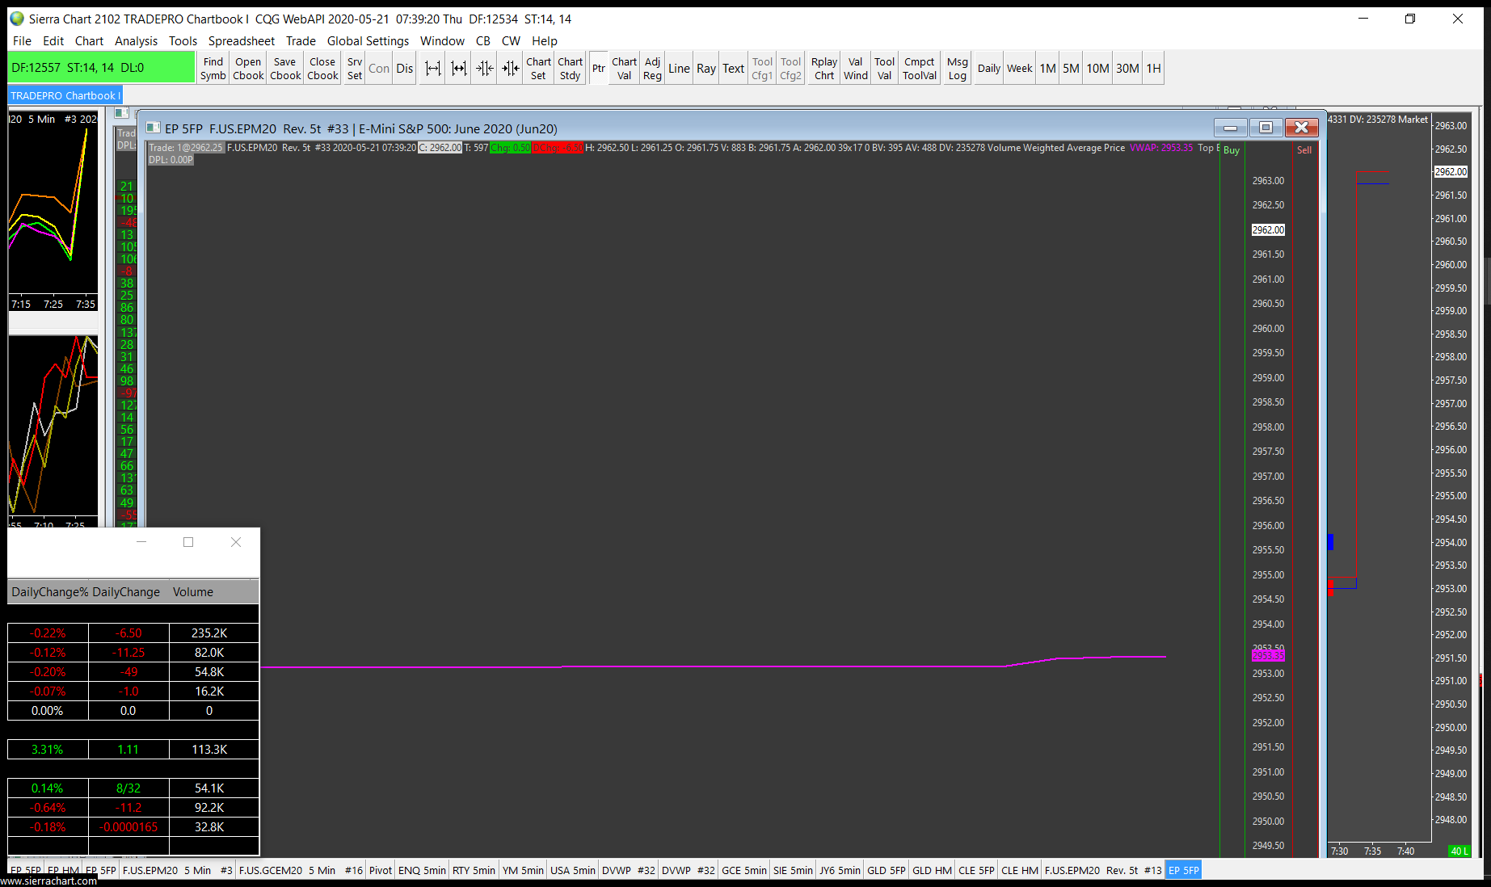Click the bold-arrow compress bar spacing icon
The image size is (1491, 887).
pos(511,69)
